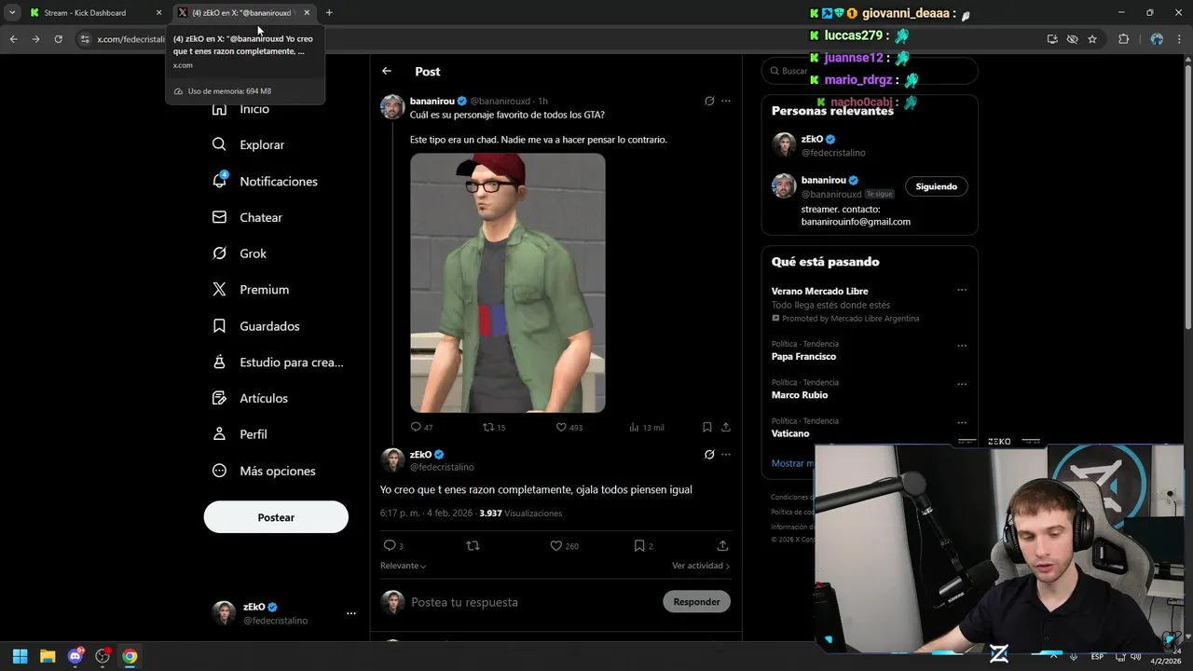Close the X post tab
This screenshot has width=1193, height=671.
click(x=307, y=13)
